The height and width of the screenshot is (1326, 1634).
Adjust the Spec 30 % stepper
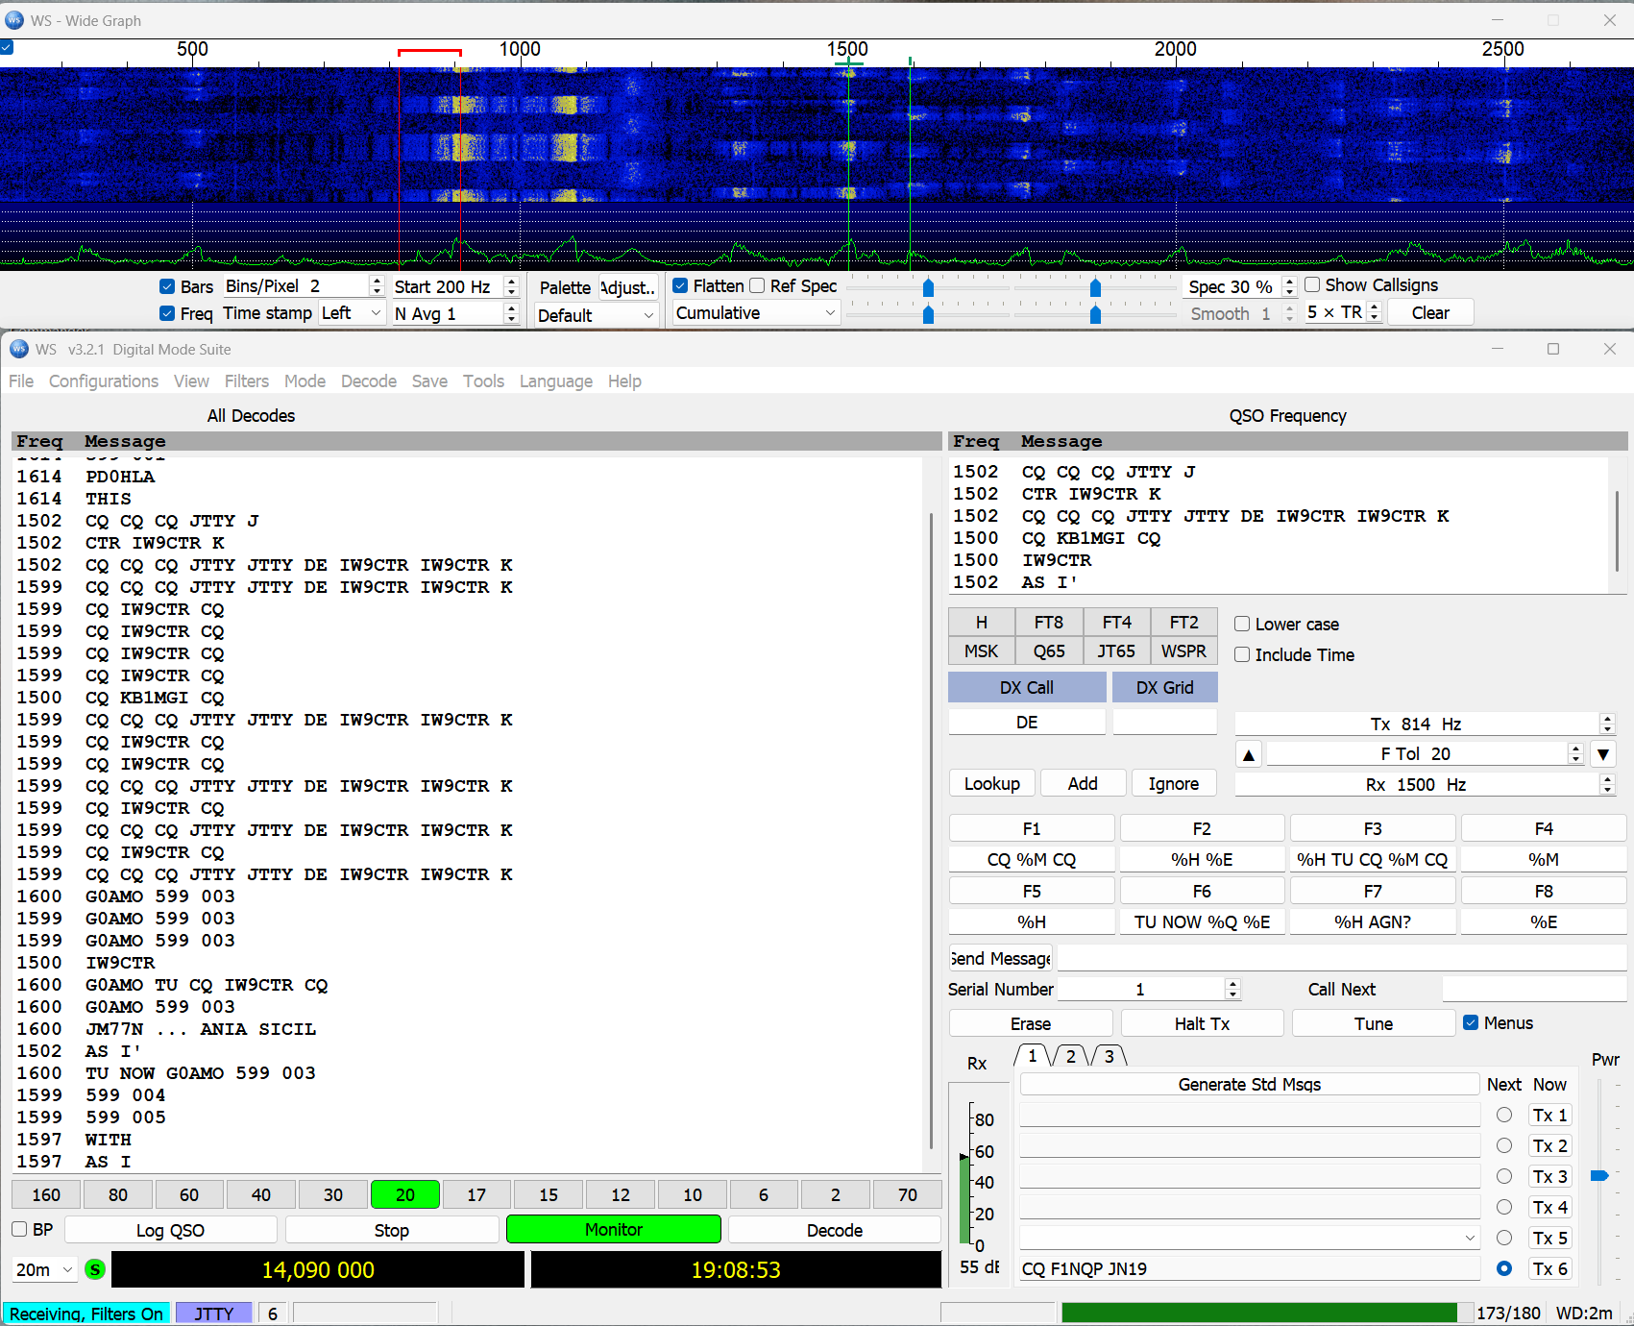click(1290, 286)
